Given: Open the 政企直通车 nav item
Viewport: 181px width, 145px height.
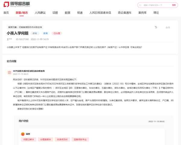Looking at the screenshot, I should pyautogui.click(x=125, y=13).
